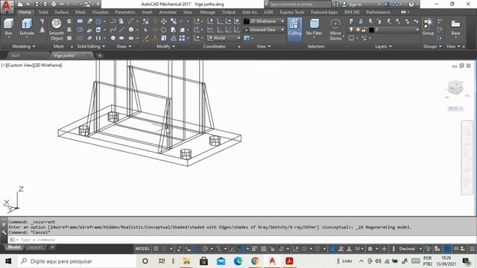
Task: Click the Plot printer icon in quick access toolbar
Action: 54,4
